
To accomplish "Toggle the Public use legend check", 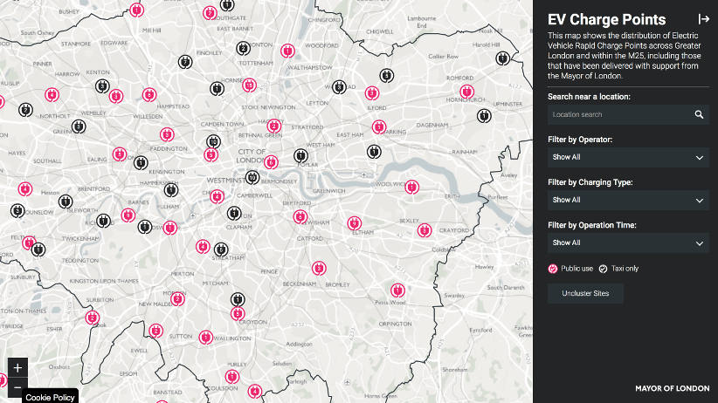I will point(554,269).
